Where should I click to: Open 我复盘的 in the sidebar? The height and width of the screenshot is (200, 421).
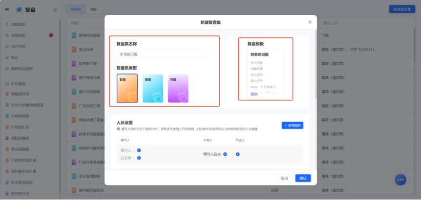point(18,24)
